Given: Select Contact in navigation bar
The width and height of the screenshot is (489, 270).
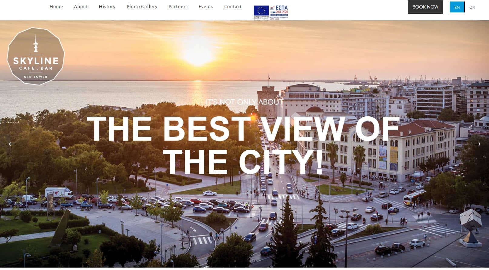Looking at the screenshot, I should tap(233, 7).
